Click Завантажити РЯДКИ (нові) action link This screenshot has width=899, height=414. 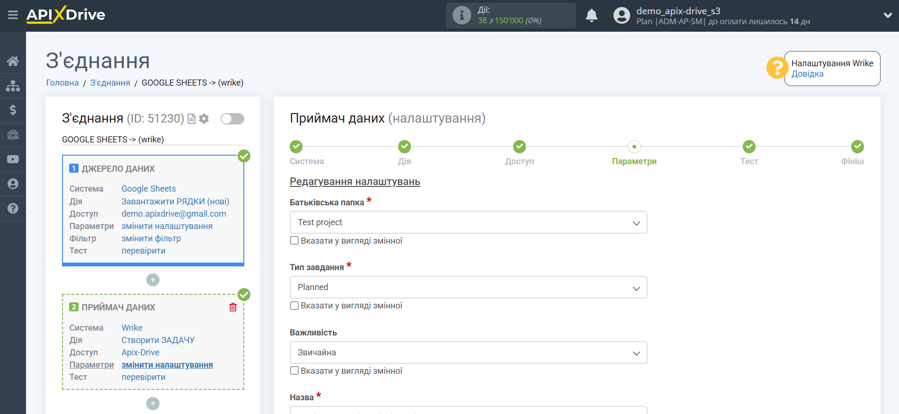175,202
